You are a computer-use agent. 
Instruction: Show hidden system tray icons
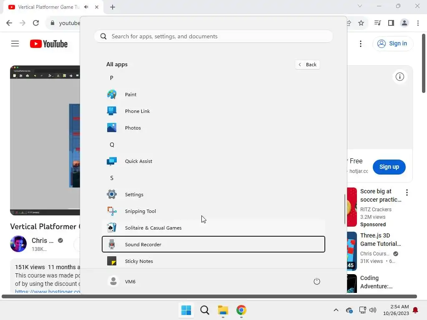pyautogui.click(x=336, y=310)
